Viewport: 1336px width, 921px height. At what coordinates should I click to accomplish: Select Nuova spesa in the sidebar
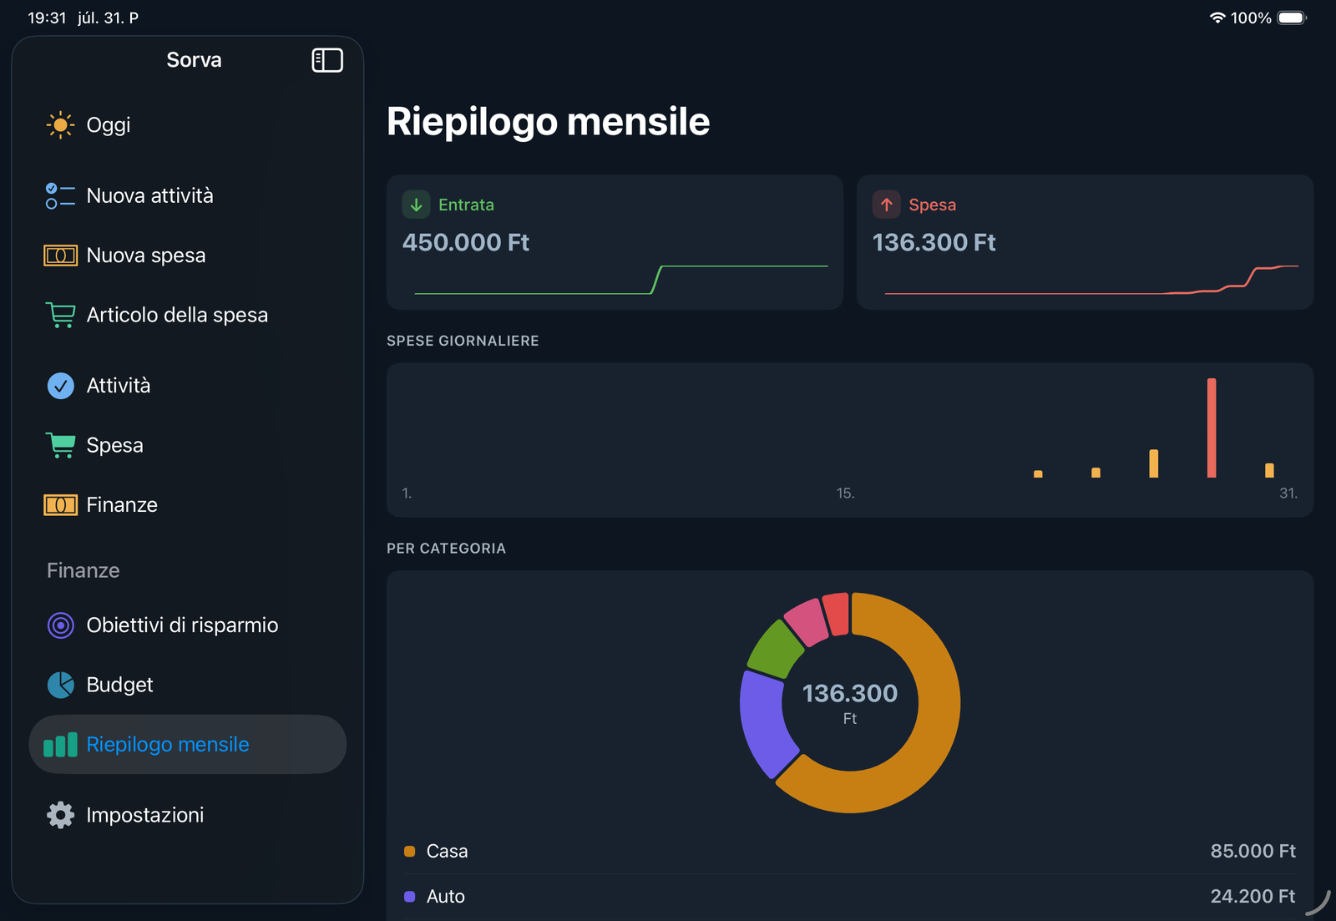click(x=188, y=256)
